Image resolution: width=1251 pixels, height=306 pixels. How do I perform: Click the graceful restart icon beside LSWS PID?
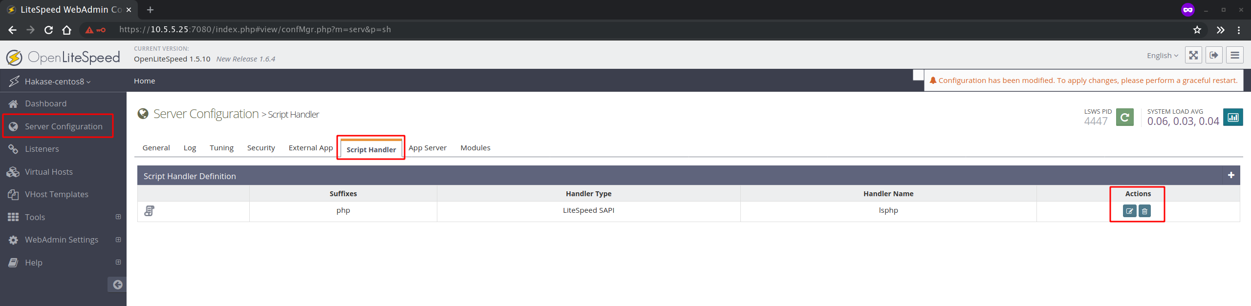[1124, 117]
